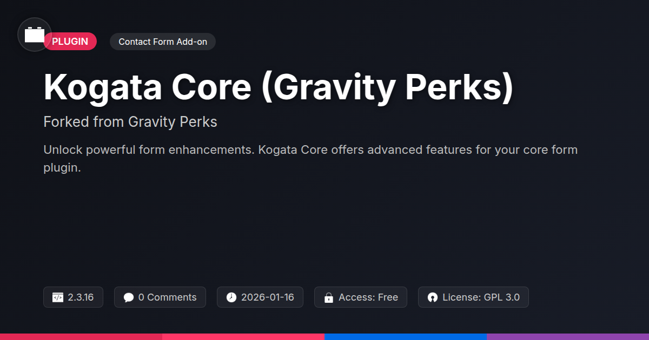Click the plugin brick icon
The height and width of the screenshot is (340, 649).
35,35
